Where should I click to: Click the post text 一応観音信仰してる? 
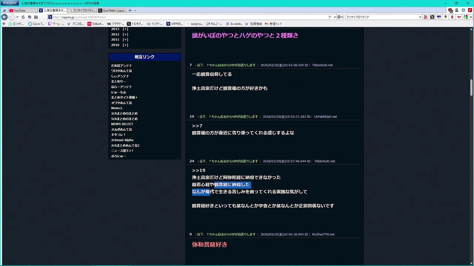(x=212, y=74)
